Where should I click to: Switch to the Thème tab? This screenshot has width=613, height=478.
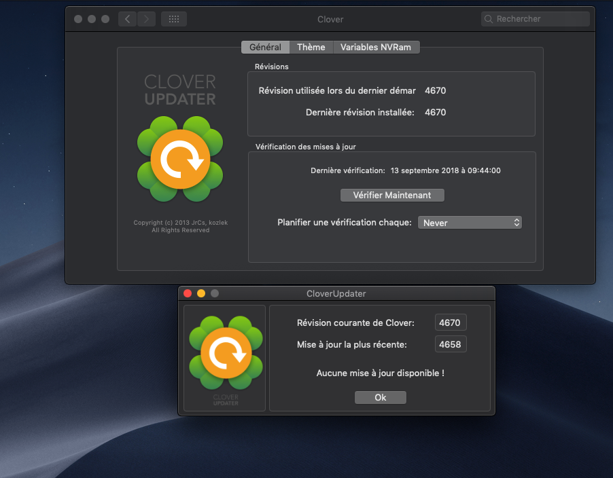[311, 48]
